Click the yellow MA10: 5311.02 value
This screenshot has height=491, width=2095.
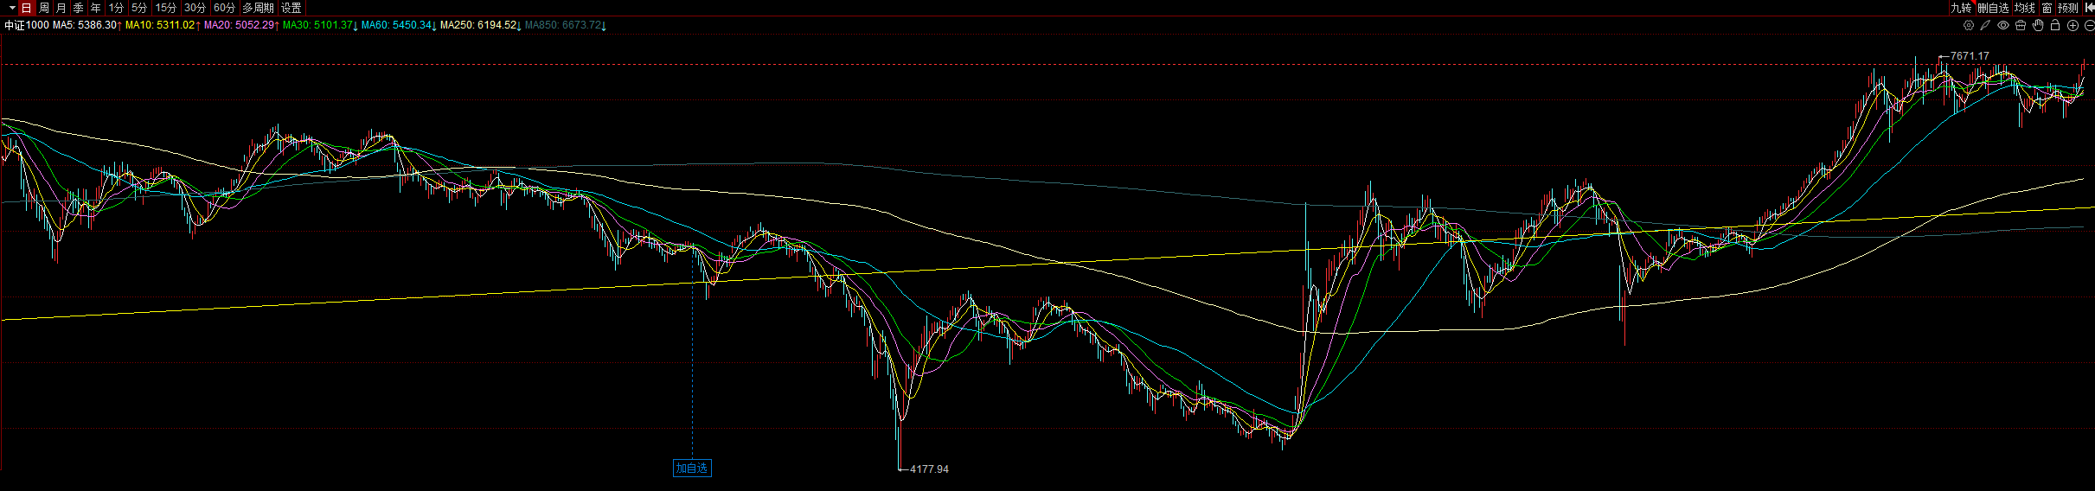click(x=160, y=25)
